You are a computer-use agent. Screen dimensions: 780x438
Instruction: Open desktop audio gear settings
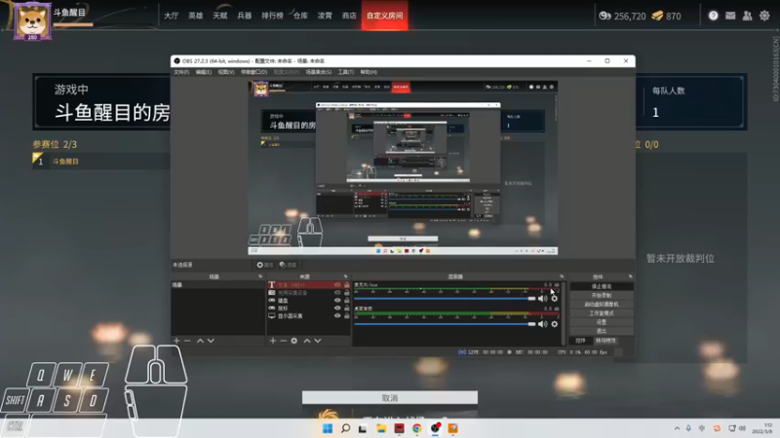click(555, 324)
